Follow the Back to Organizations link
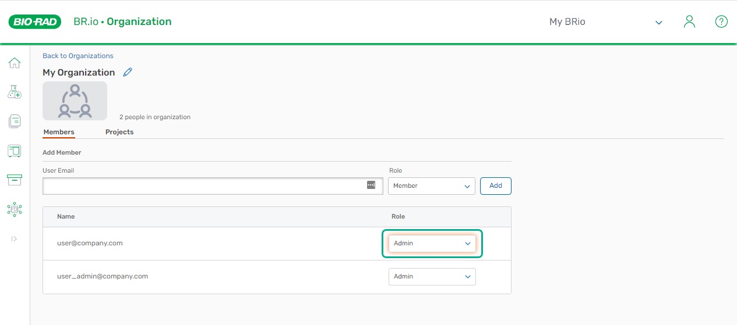 pos(77,56)
